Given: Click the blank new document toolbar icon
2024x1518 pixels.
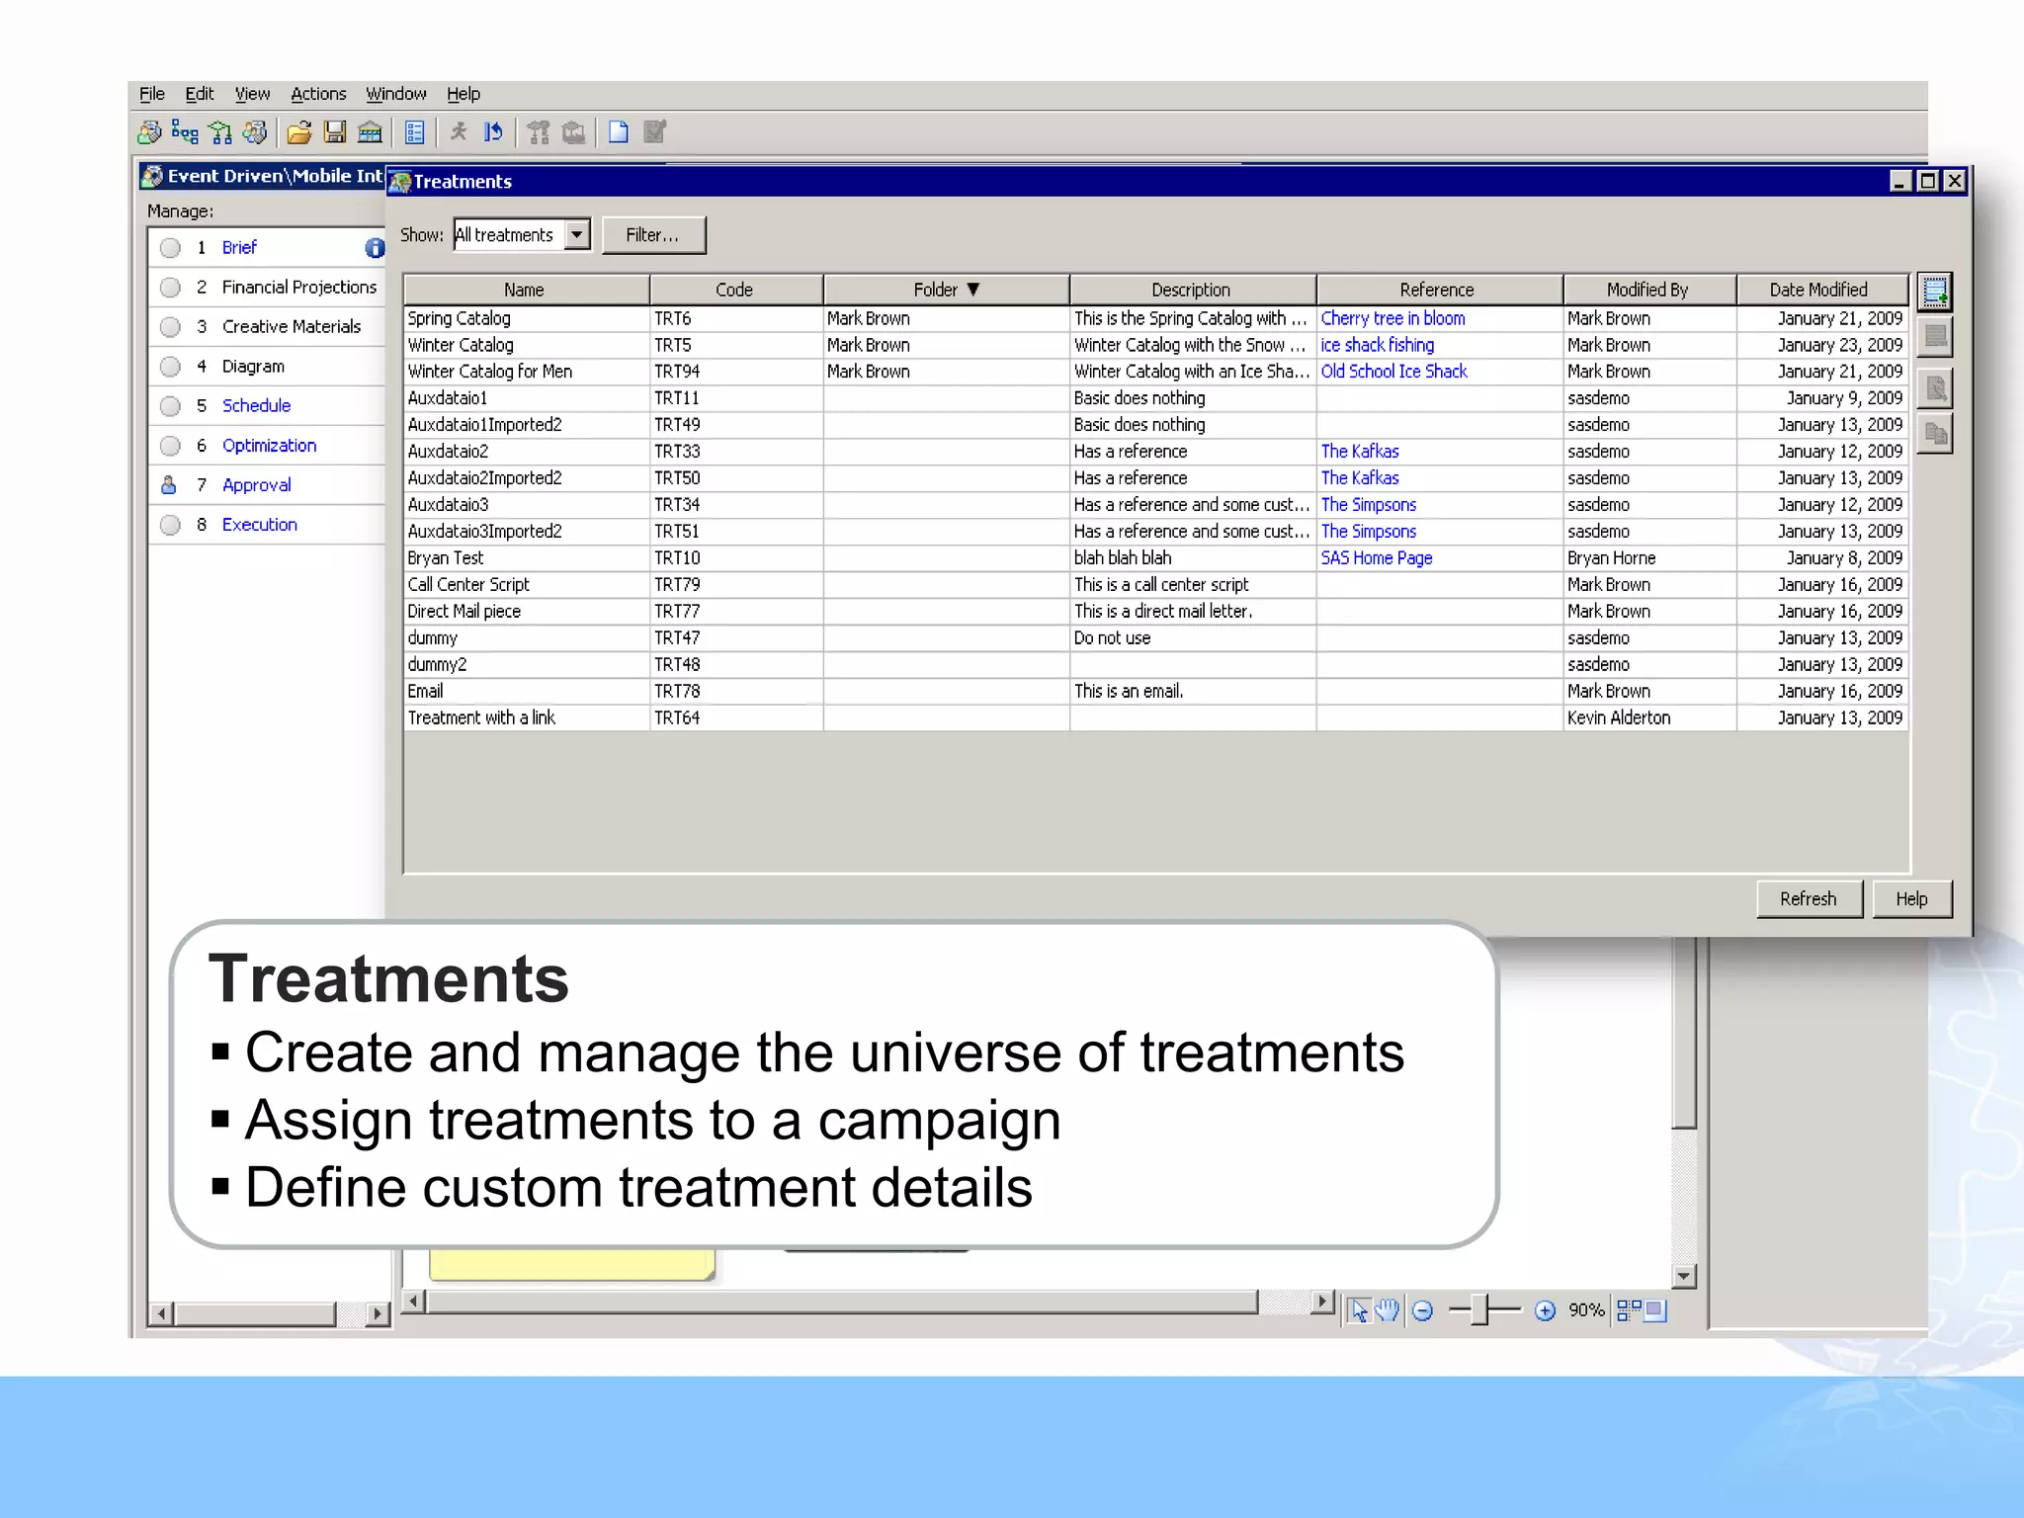Looking at the screenshot, I should tap(619, 132).
